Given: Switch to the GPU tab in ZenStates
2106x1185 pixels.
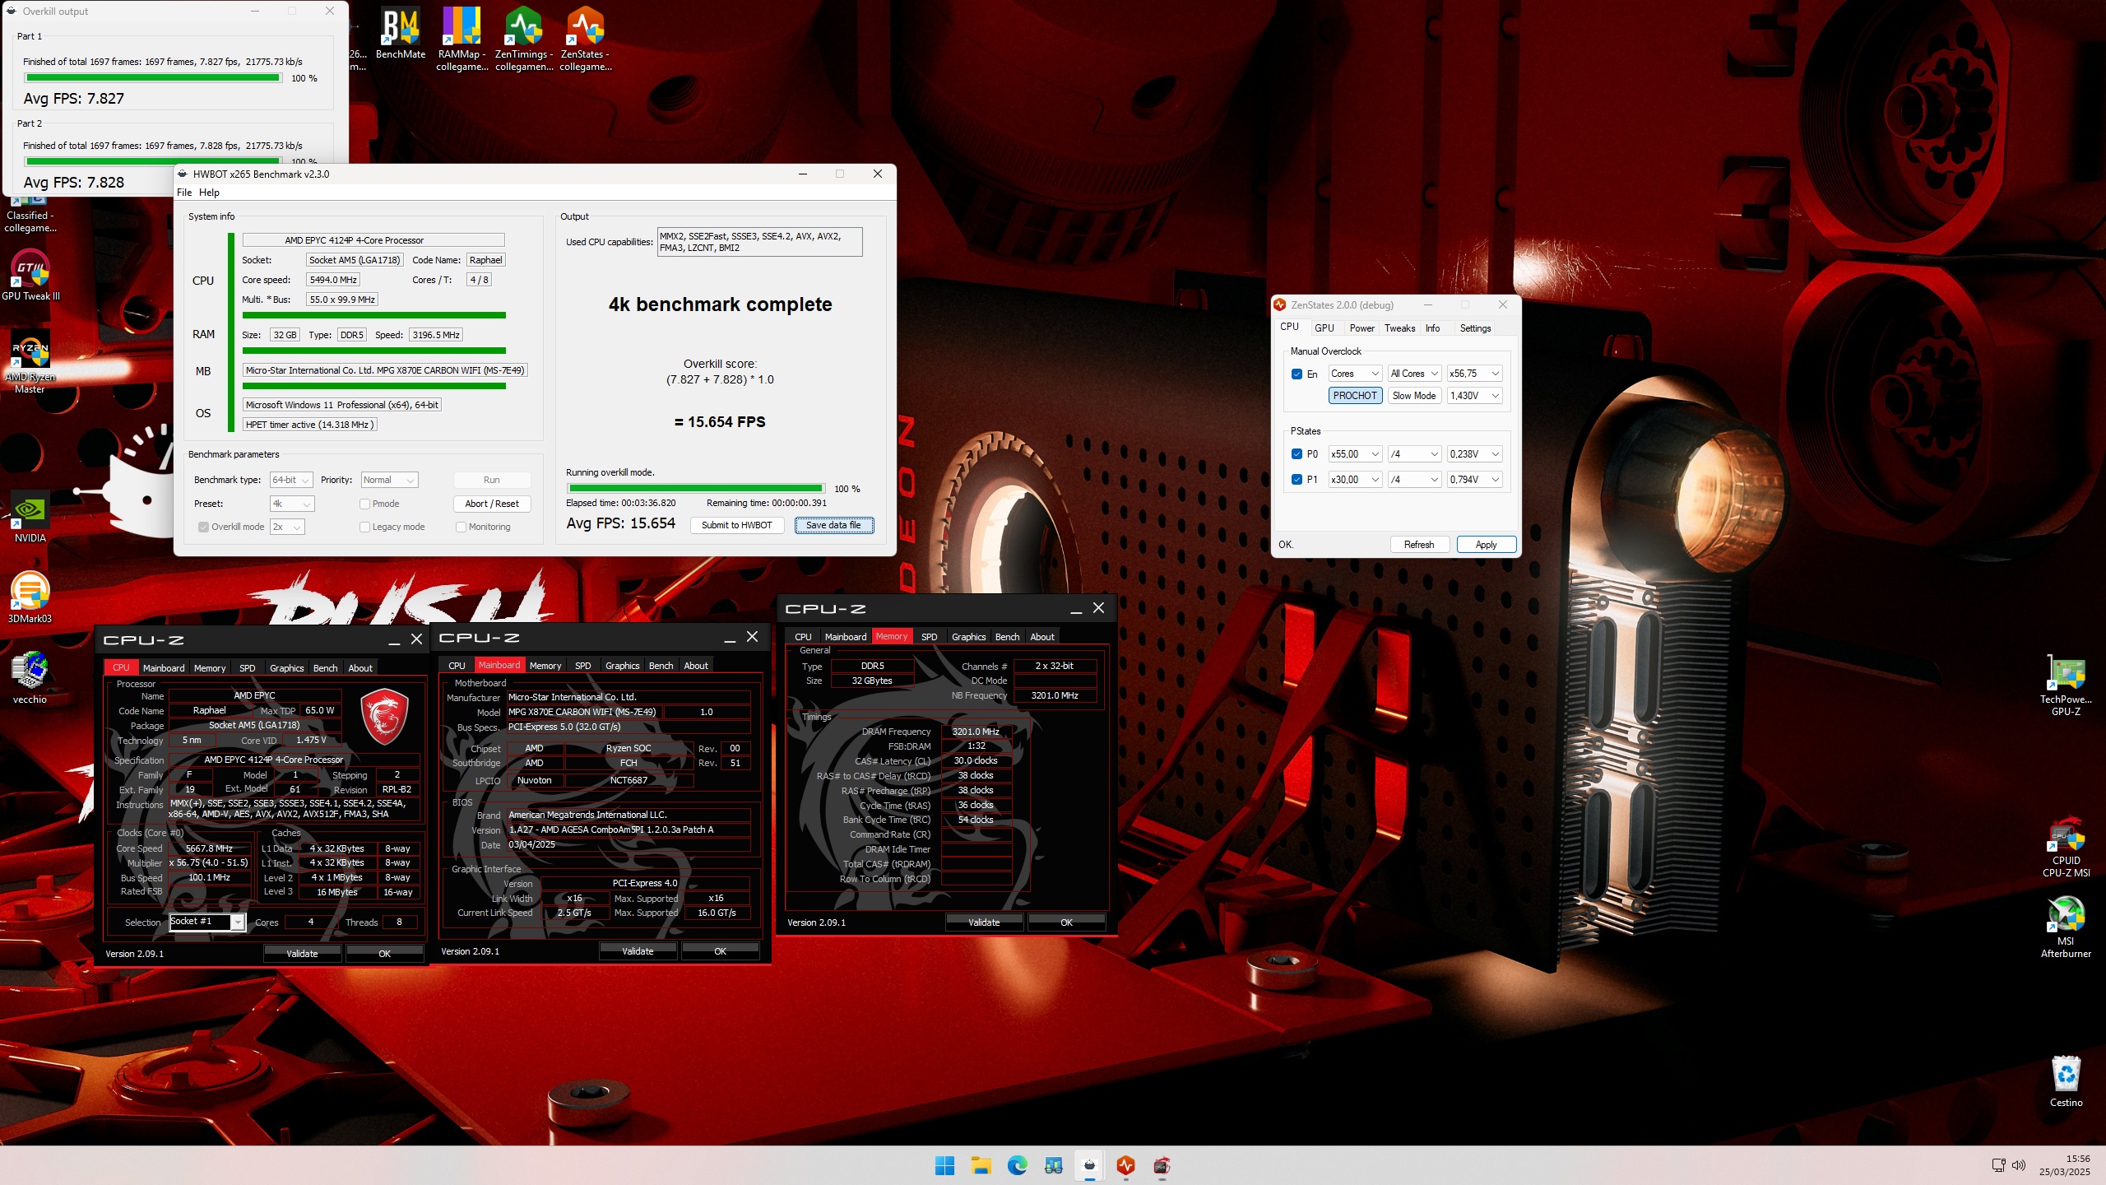Looking at the screenshot, I should (1324, 328).
